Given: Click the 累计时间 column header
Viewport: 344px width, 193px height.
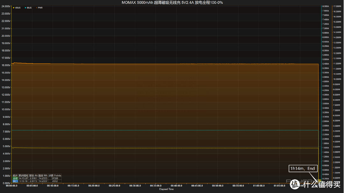Looking at the screenshot, I should coord(23,175).
